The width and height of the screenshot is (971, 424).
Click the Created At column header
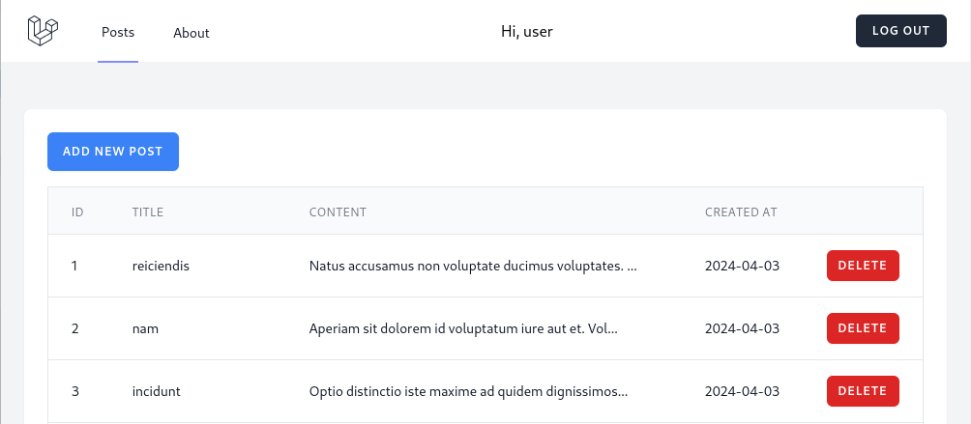coord(741,212)
